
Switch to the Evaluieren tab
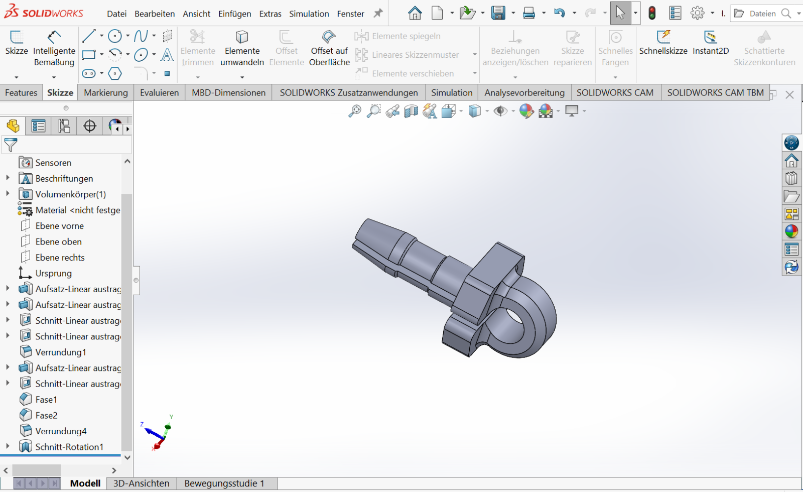159,93
